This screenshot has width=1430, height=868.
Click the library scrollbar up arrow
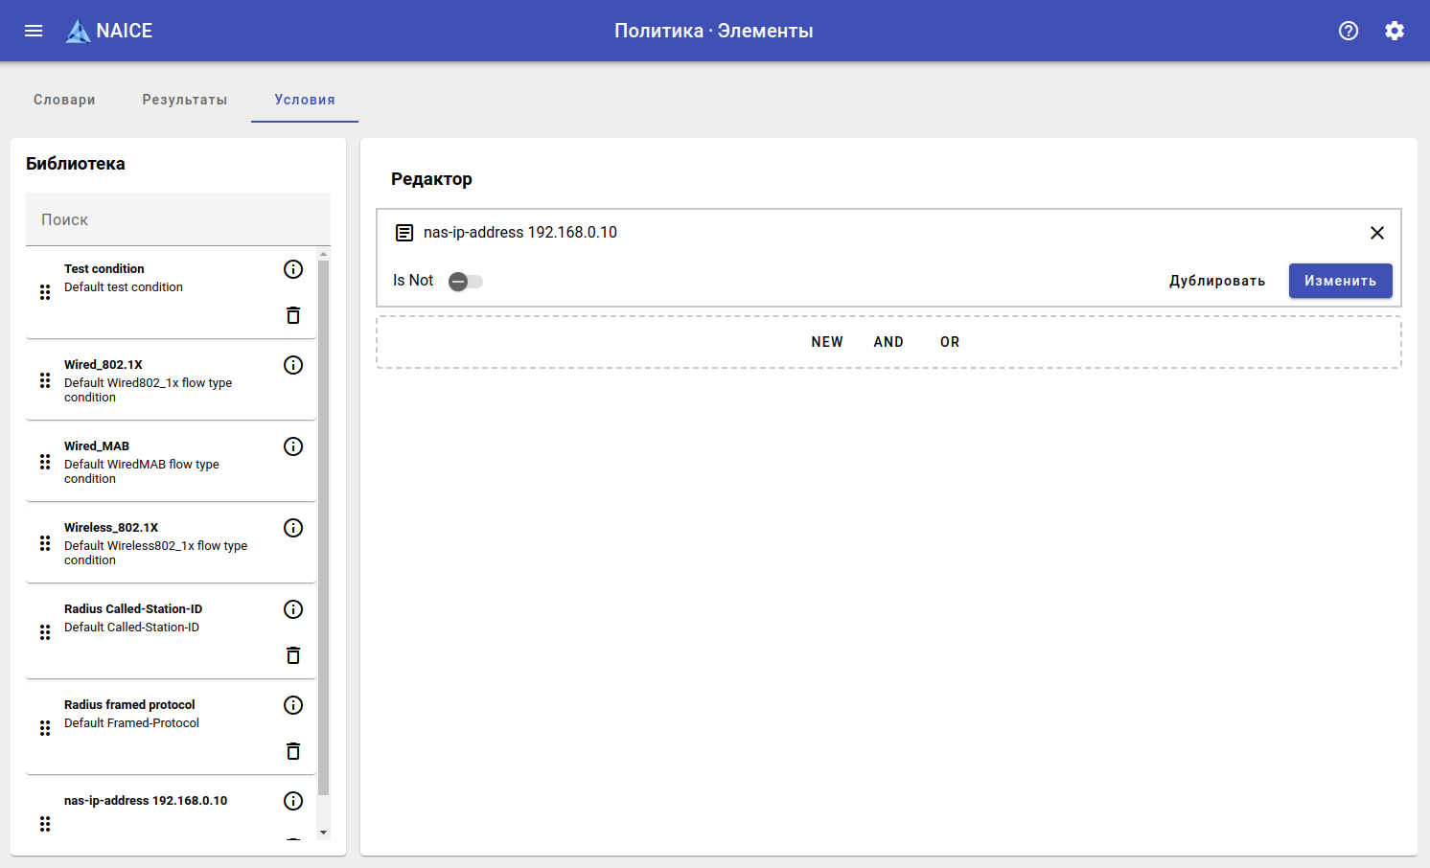[323, 254]
